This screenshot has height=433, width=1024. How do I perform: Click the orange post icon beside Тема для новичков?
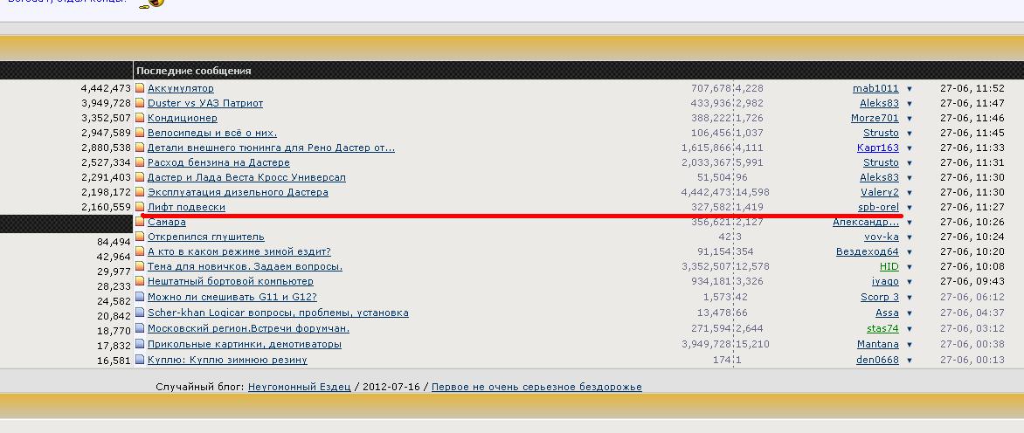coord(140,267)
